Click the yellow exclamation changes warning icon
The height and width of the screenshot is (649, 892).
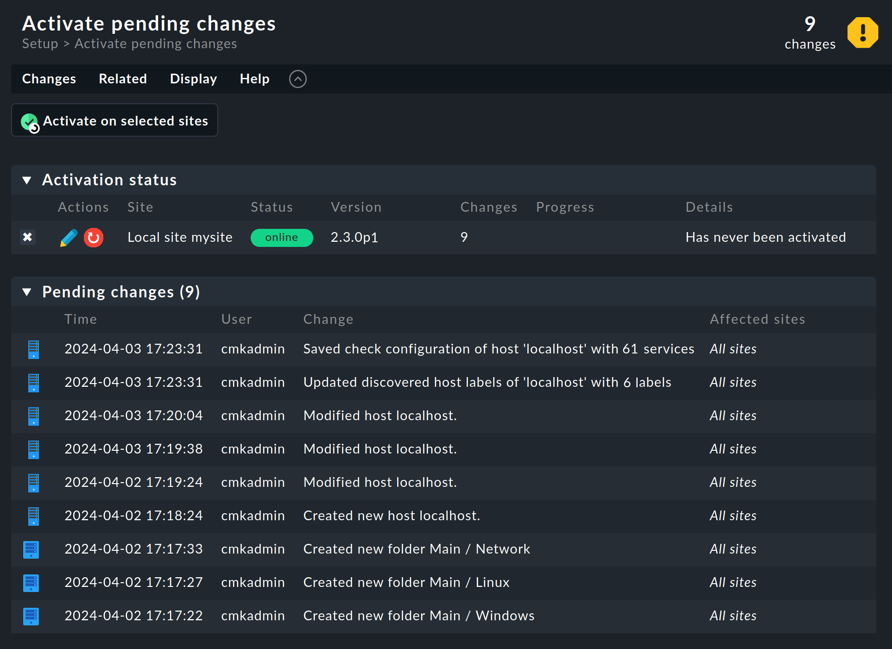(x=862, y=33)
